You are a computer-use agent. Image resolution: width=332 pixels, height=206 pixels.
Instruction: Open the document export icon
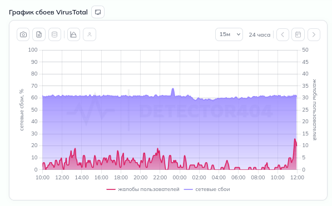(39, 34)
